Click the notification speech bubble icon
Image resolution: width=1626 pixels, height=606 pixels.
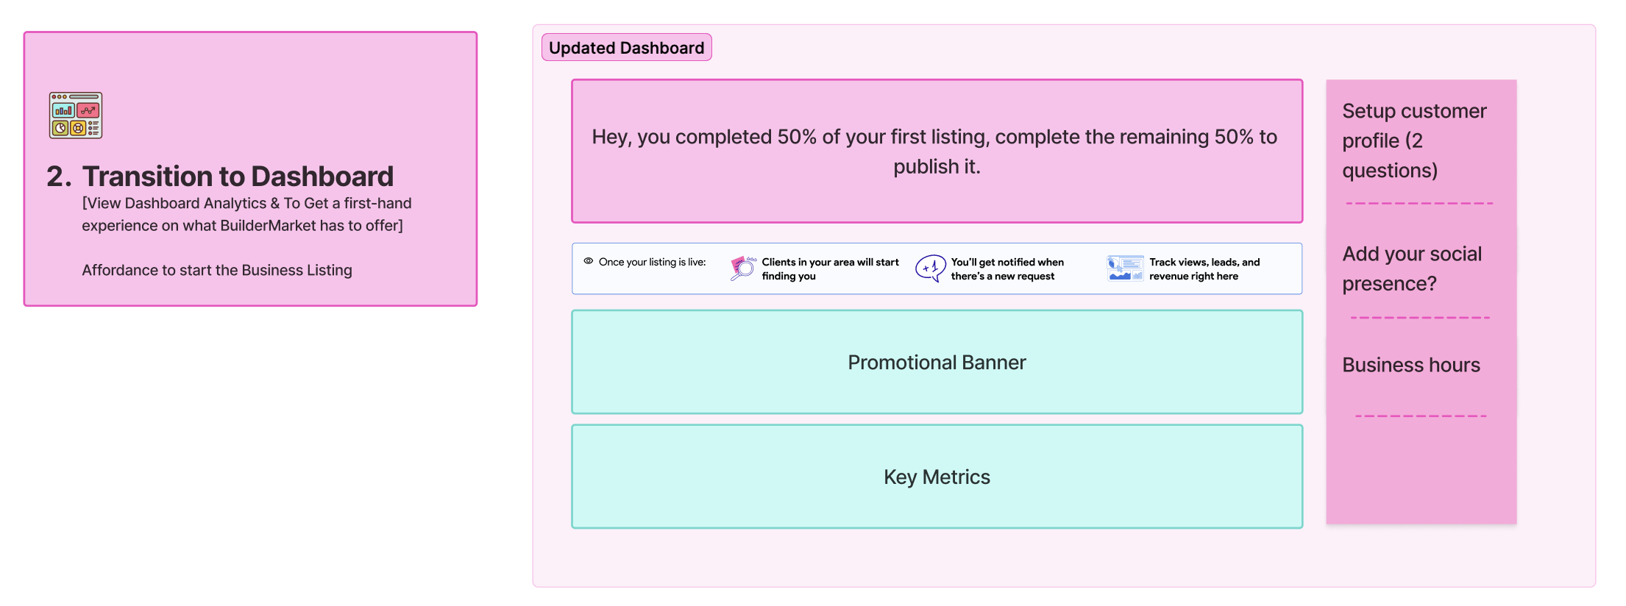(x=931, y=268)
